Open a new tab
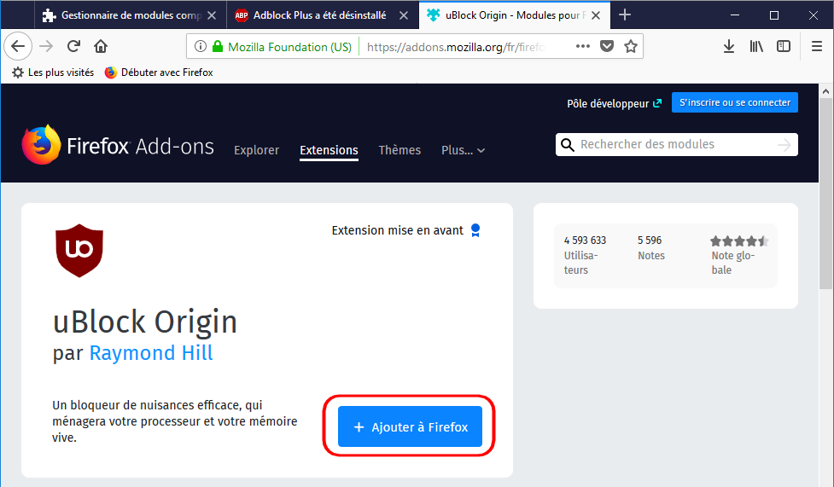 coord(625,14)
